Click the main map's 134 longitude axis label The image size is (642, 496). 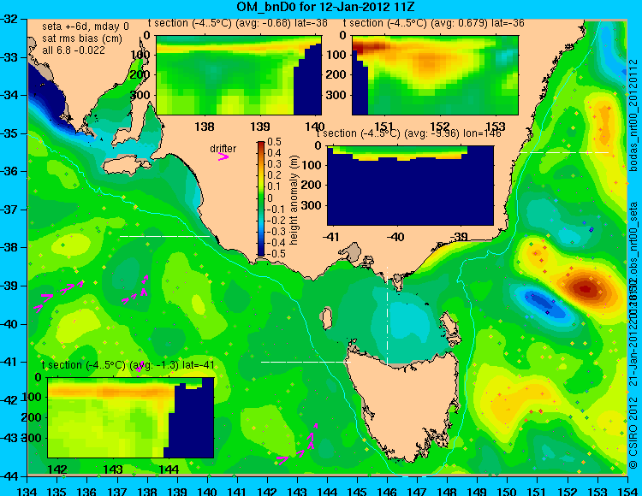pos(27,491)
